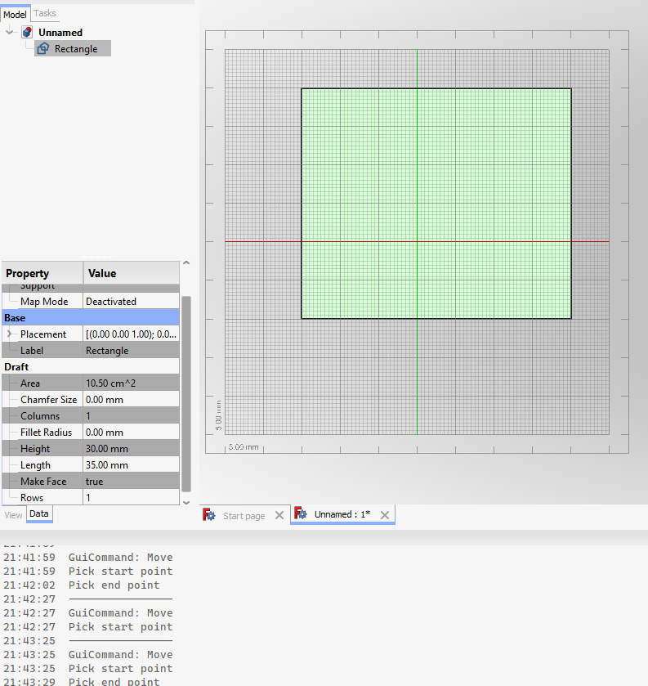Viewport: 648px width, 686px height.
Task: Click the Fillet Radius value field
Action: (131, 433)
